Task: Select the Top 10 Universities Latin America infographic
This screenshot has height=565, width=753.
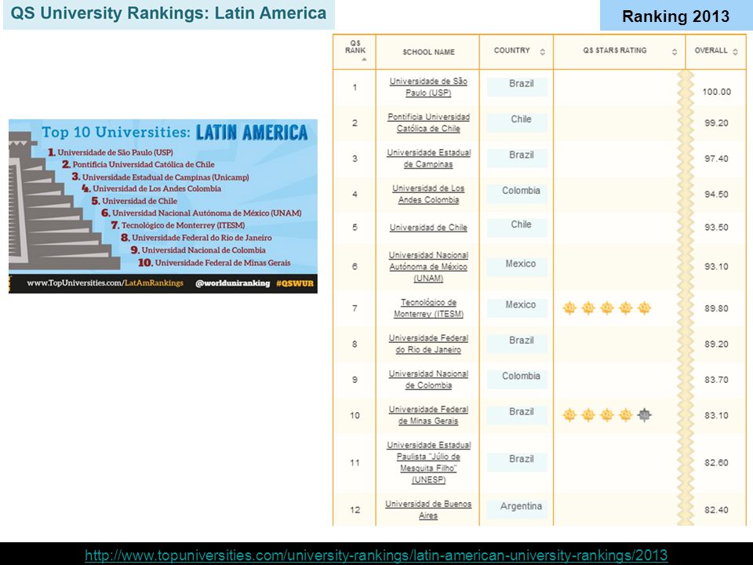Action: coord(163,206)
